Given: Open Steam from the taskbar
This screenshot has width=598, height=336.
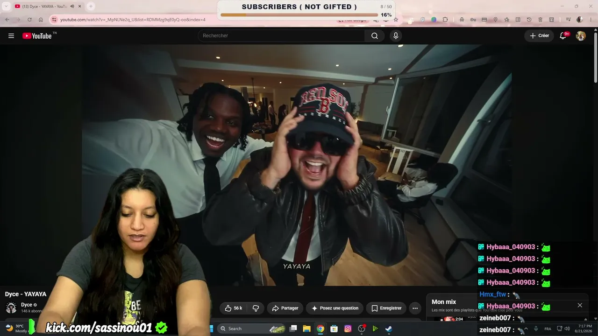Looking at the screenshot, I should (x=388, y=329).
